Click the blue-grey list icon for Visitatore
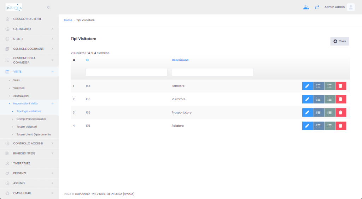Viewport: 362px width, 199px height. (319, 99)
